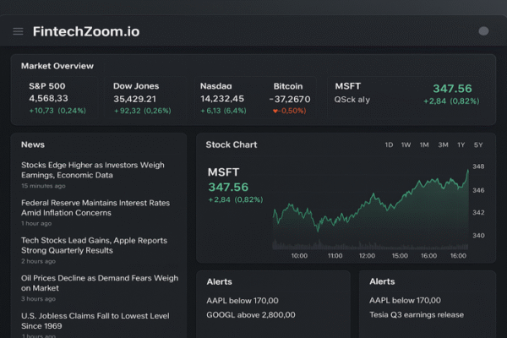Click the 15 minutes ago timestamp

tap(43, 186)
